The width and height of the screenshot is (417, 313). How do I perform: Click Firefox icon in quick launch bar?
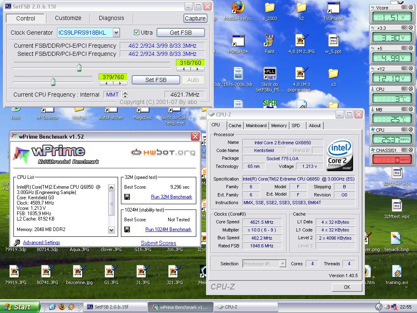[x=62, y=307]
